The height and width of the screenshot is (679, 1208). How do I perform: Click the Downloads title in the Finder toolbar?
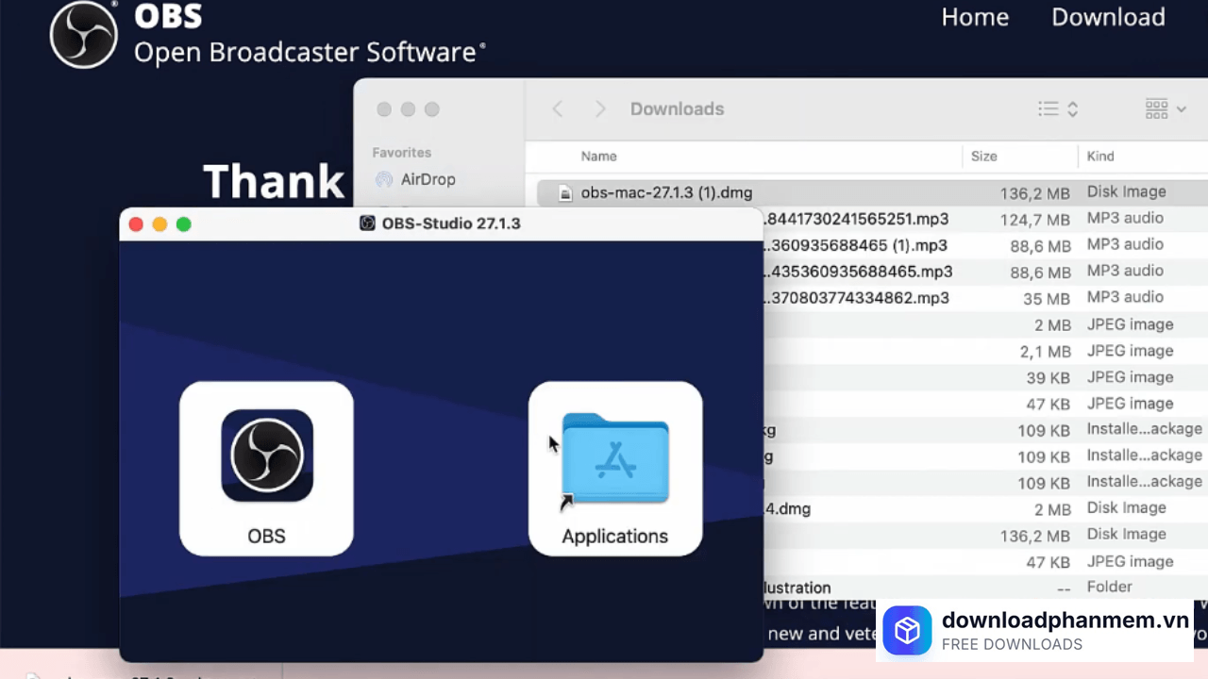coord(678,109)
